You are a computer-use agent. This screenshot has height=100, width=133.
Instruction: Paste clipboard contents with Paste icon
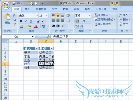(x=7, y=17)
